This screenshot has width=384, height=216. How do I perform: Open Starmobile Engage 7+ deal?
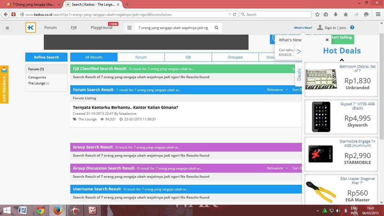point(357,143)
